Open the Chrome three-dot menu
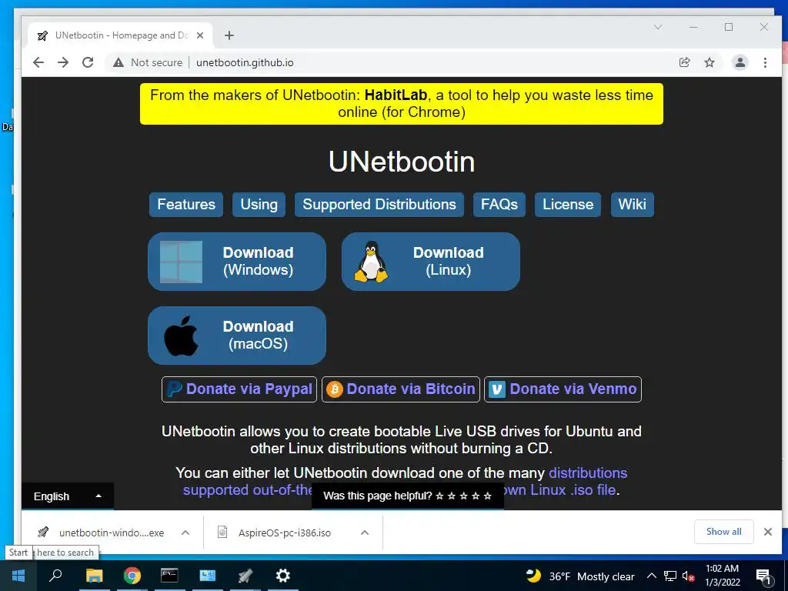The width and height of the screenshot is (788, 591). coord(765,62)
